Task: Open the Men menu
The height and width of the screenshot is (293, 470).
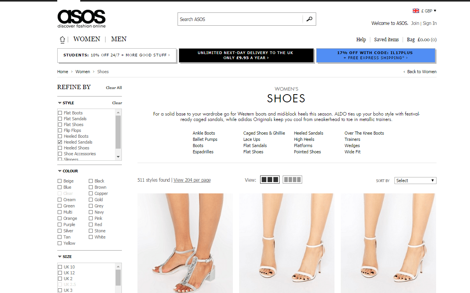Action: [x=119, y=39]
